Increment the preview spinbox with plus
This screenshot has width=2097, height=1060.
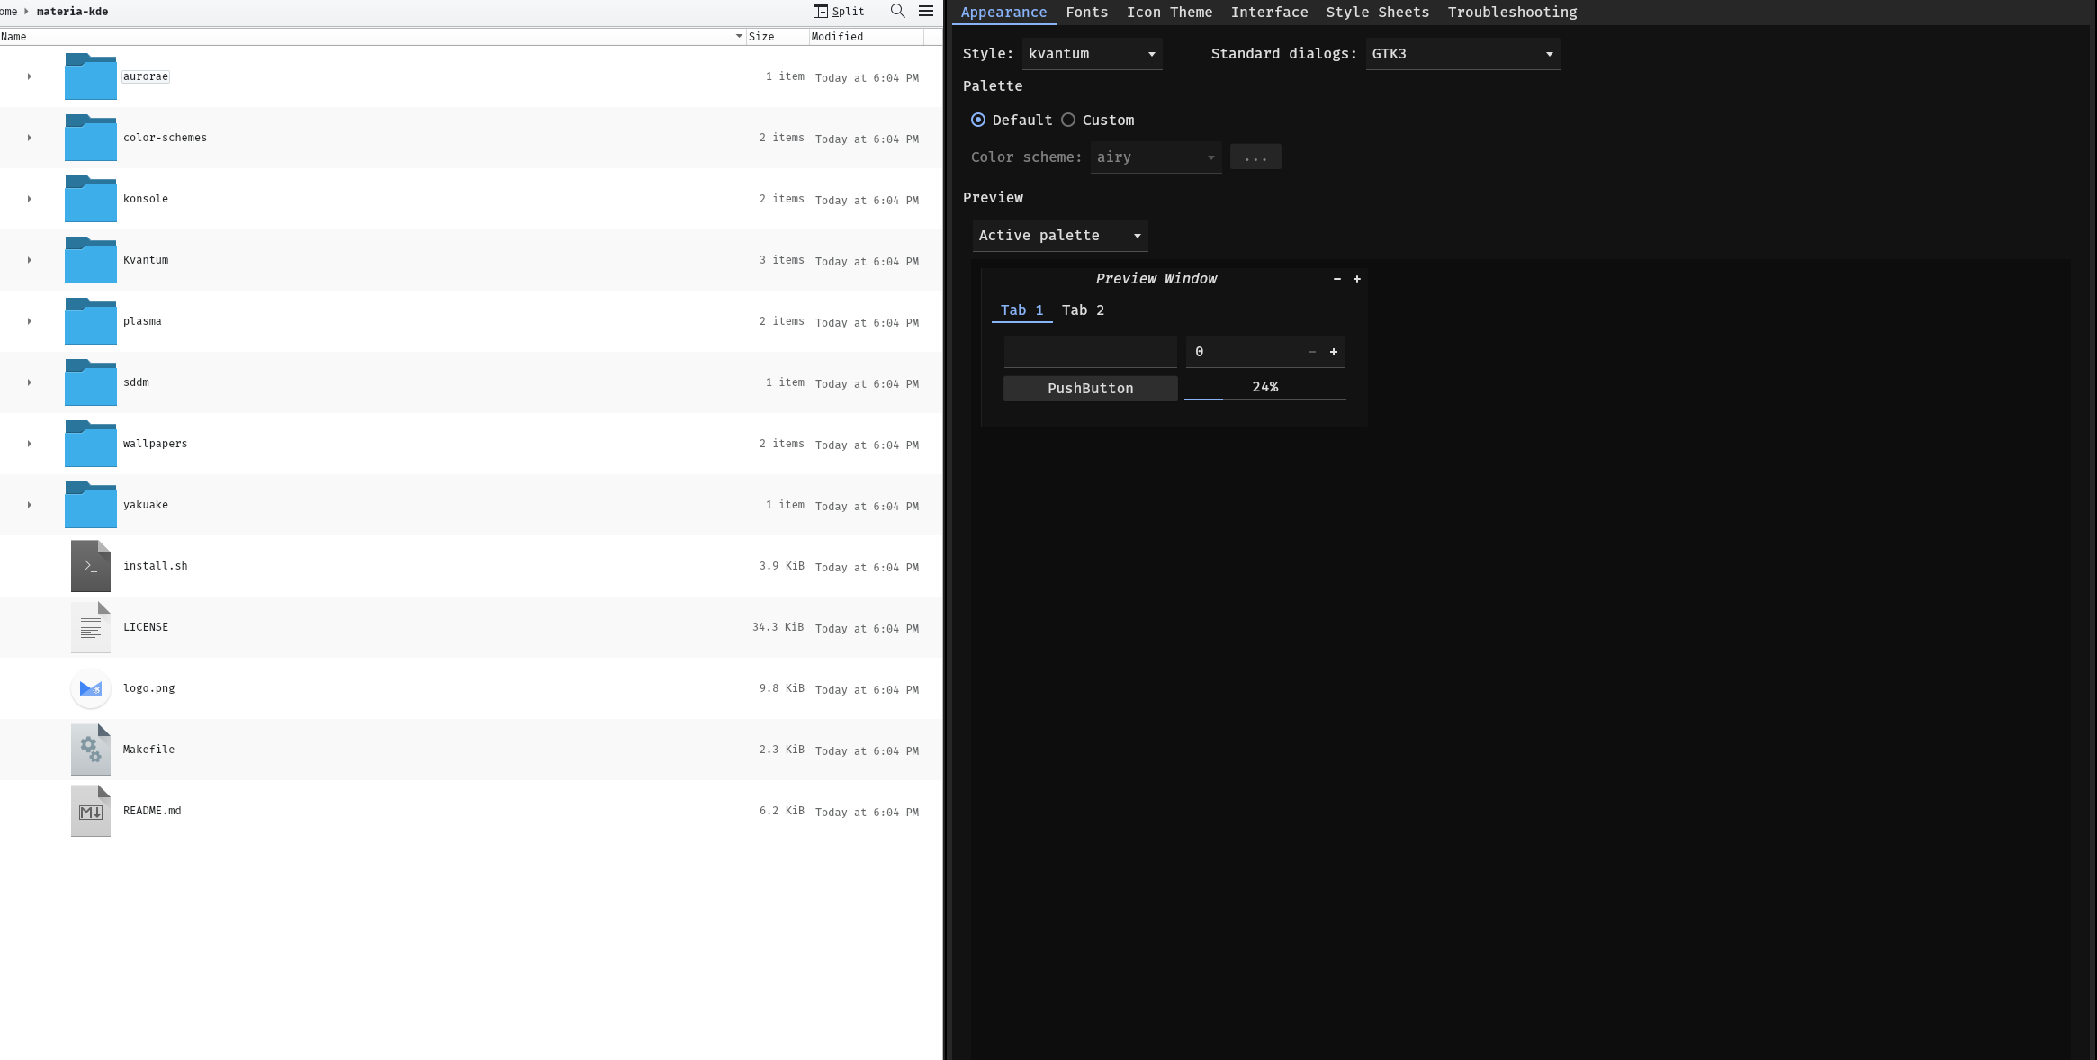click(x=1334, y=352)
